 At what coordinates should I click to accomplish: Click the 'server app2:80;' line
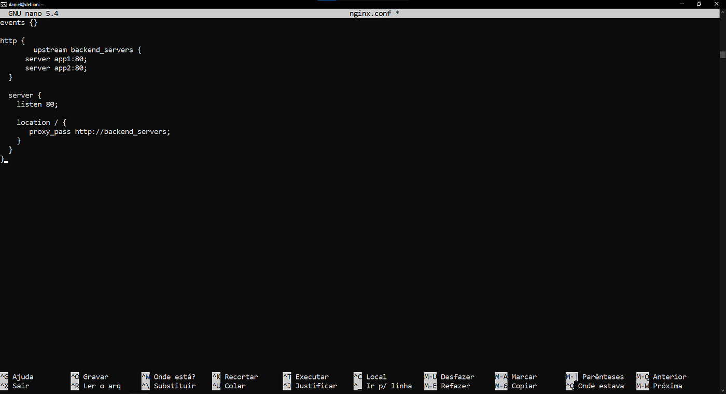coord(56,68)
